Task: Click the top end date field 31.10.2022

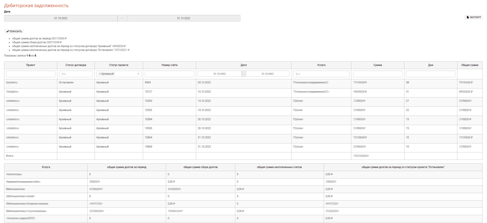Action: pyautogui.click(x=183, y=18)
